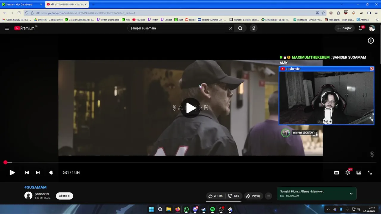This screenshot has width=381, height=214.
Task: Open the reddit bookmark
Action: pyautogui.click(x=190, y=20)
